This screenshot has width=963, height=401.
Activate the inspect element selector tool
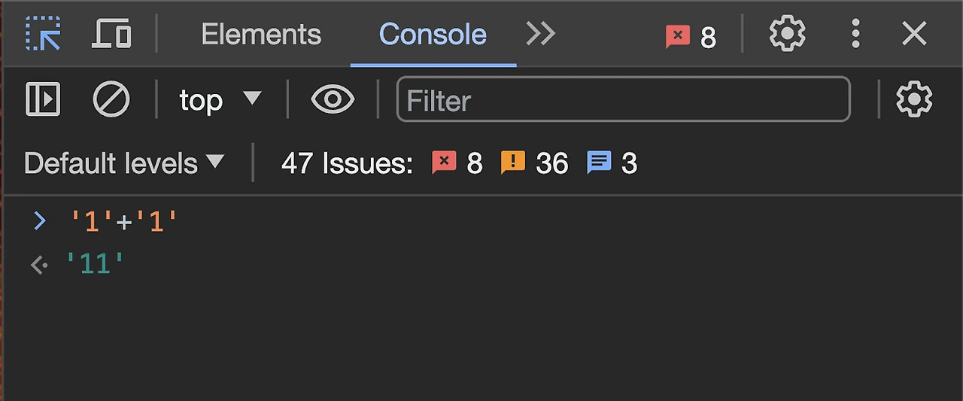43,34
